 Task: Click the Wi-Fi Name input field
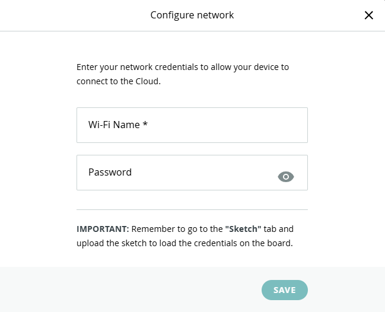tap(192, 125)
